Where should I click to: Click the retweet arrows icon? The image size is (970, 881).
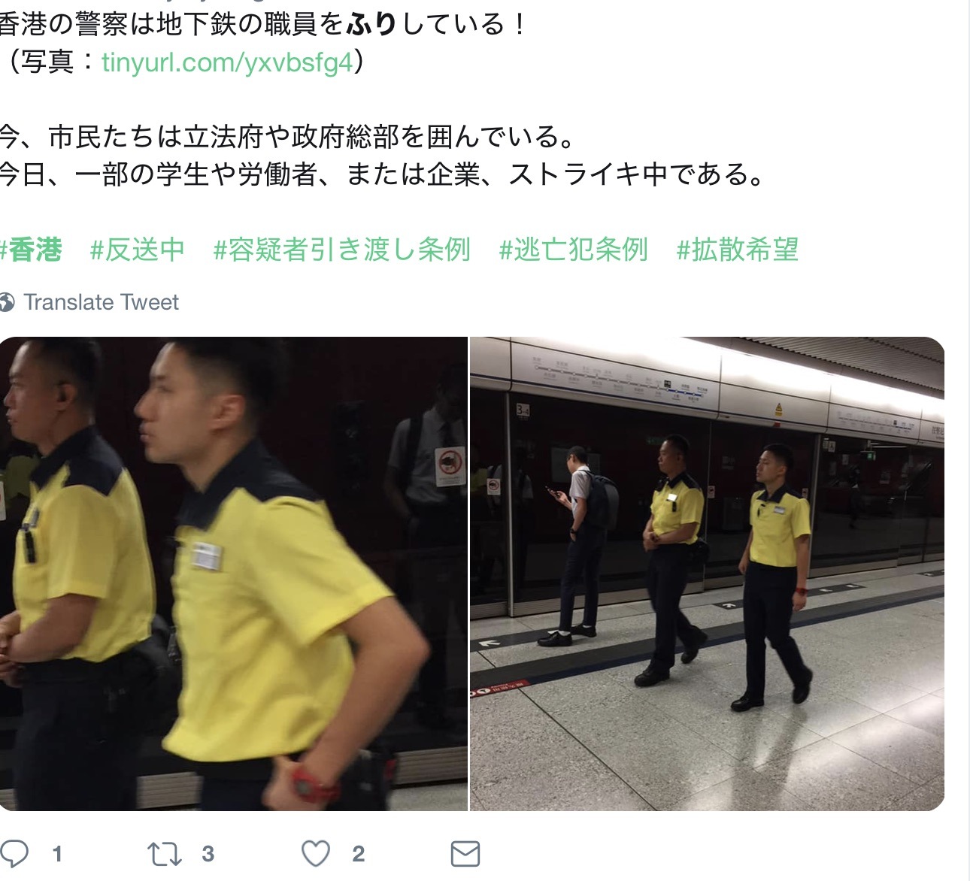(164, 854)
